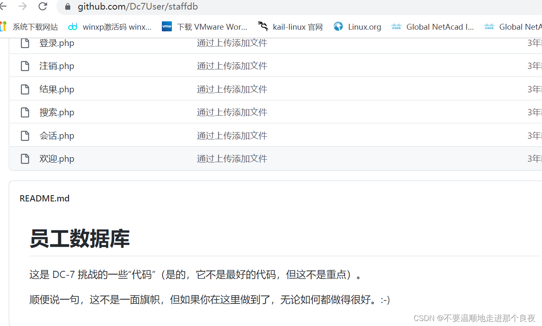Image resolution: width=542 pixels, height=326 pixels.
Task: Click the sentence starting 顺便说一句
Action: click(210, 300)
